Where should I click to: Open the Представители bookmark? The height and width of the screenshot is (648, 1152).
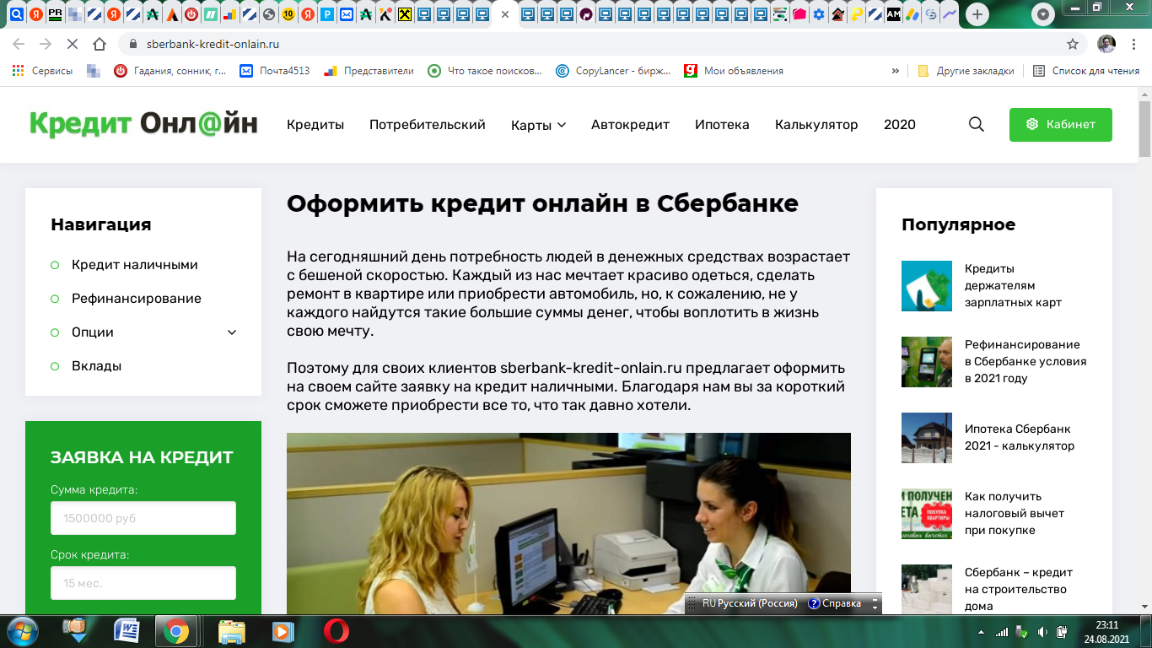(x=369, y=71)
